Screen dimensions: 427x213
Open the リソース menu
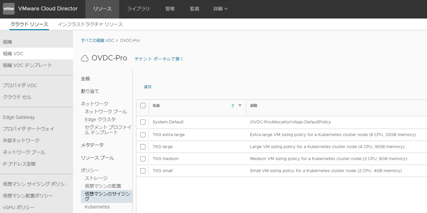[102, 9]
